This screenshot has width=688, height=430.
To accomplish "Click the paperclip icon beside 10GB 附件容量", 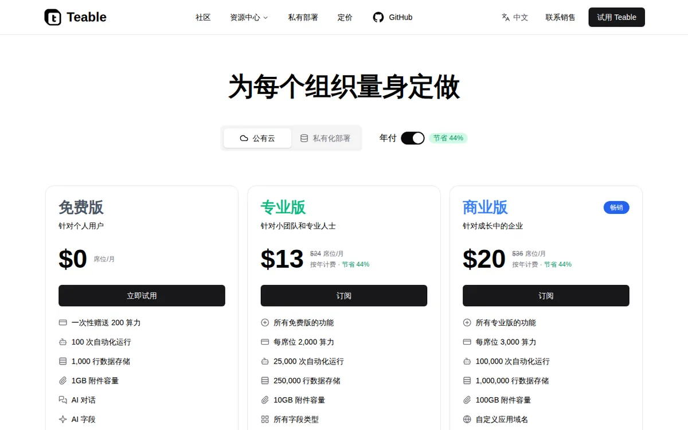I will pos(265,400).
